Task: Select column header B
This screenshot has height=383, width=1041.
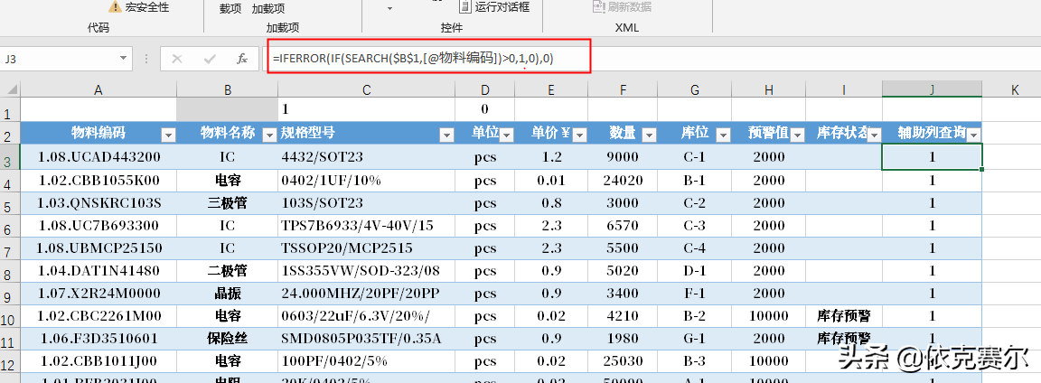Action: click(227, 89)
